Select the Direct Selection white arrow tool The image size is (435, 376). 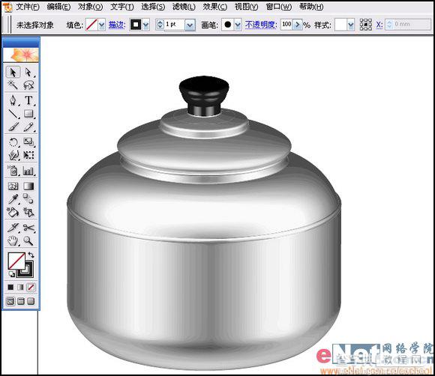[x=28, y=73]
